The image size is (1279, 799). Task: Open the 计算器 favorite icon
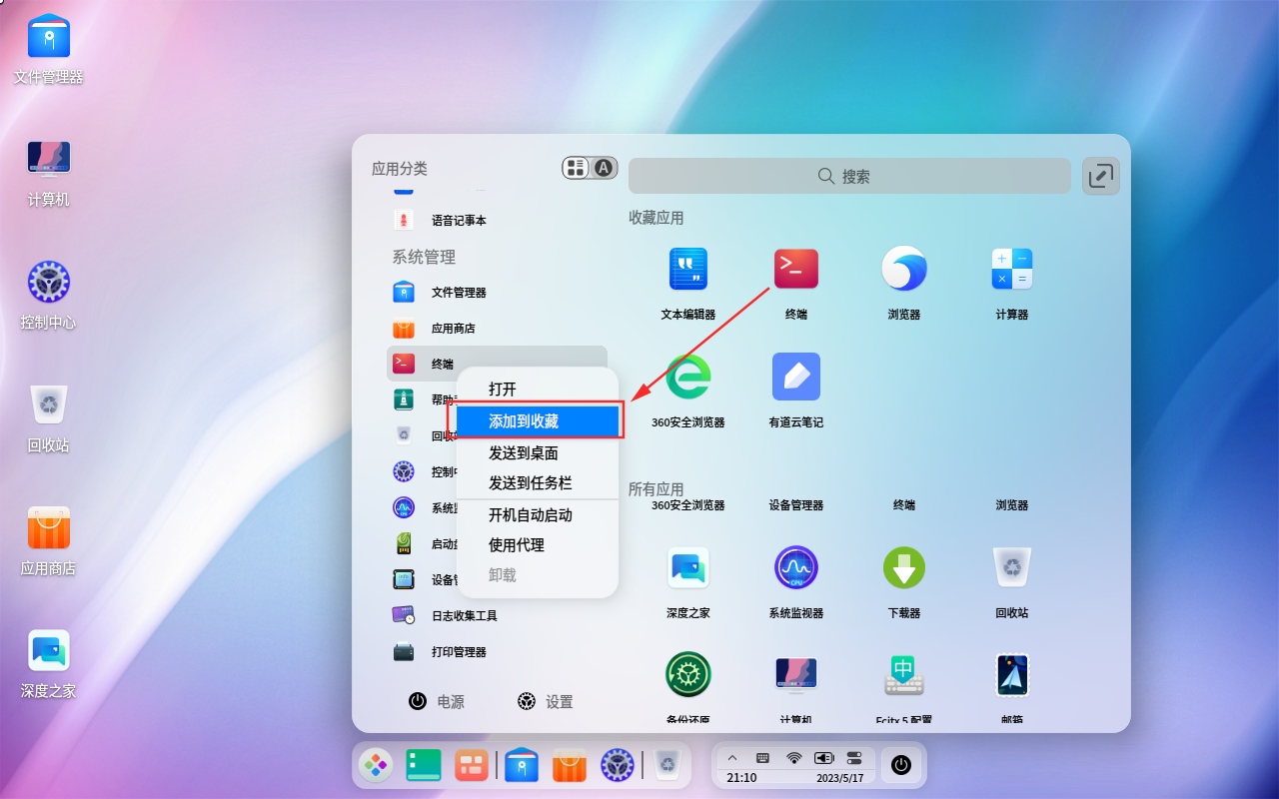[x=1011, y=268]
